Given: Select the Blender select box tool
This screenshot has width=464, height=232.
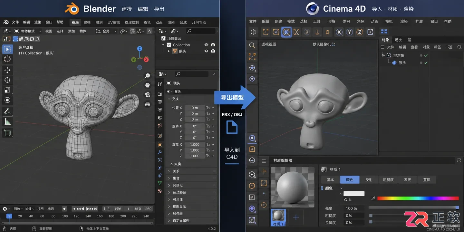Looking at the screenshot, I should pyautogui.click(x=7, y=49).
